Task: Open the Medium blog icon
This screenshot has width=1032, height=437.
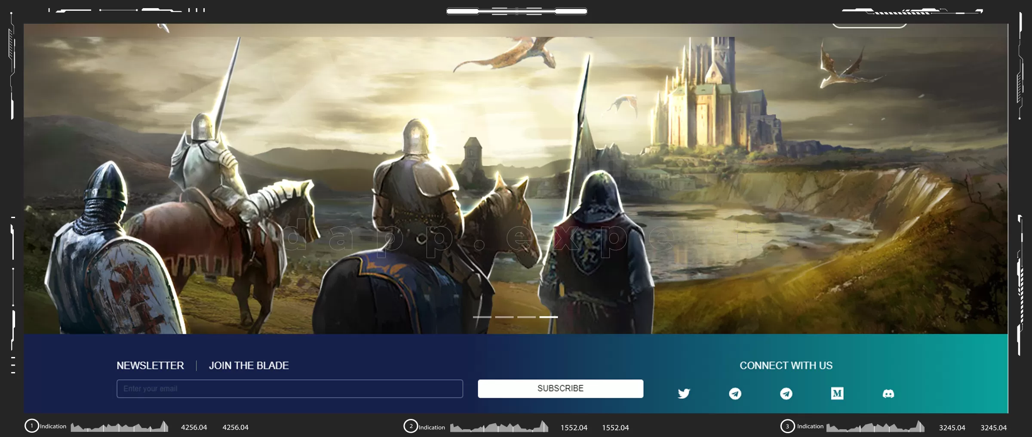Action: (x=837, y=394)
